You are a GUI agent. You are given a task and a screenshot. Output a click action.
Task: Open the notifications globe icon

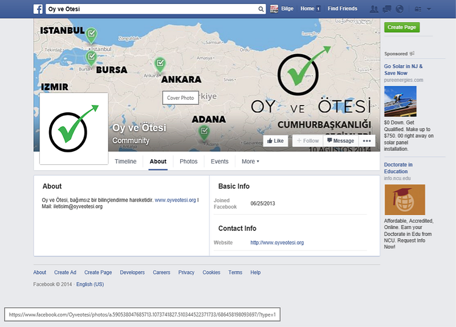(400, 9)
